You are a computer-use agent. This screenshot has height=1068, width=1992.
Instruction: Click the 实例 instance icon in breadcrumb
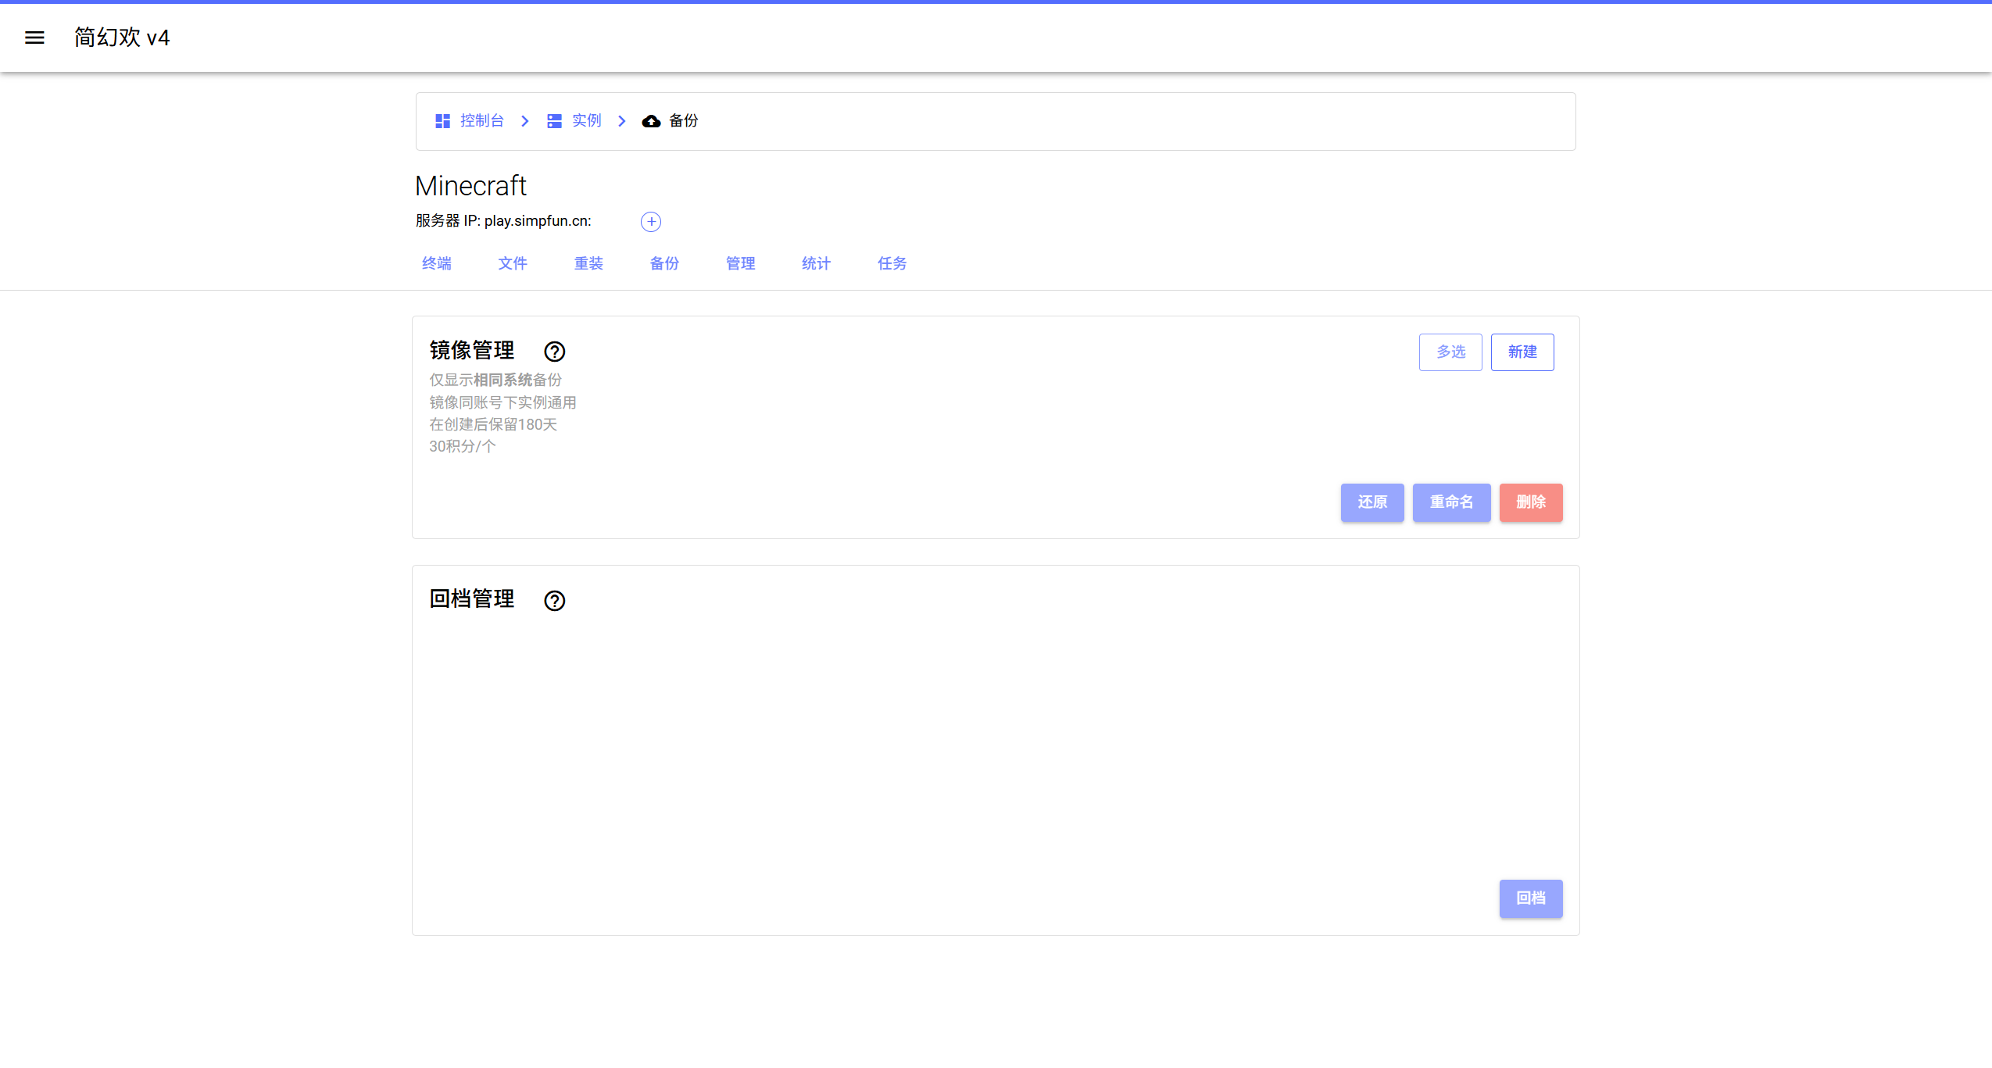tap(554, 120)
